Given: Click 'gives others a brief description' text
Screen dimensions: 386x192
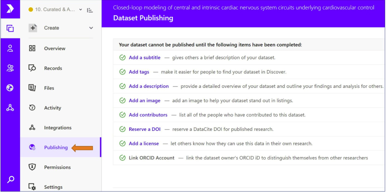Looking at the screenshot, I should click(224, 58).
